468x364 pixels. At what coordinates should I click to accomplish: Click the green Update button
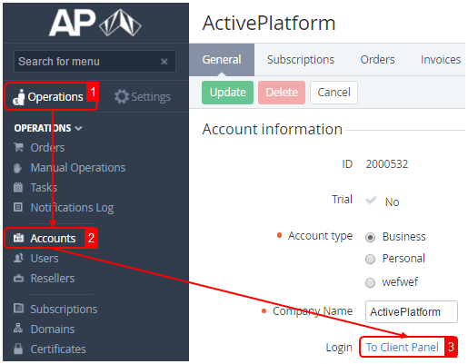coord(227,93)
